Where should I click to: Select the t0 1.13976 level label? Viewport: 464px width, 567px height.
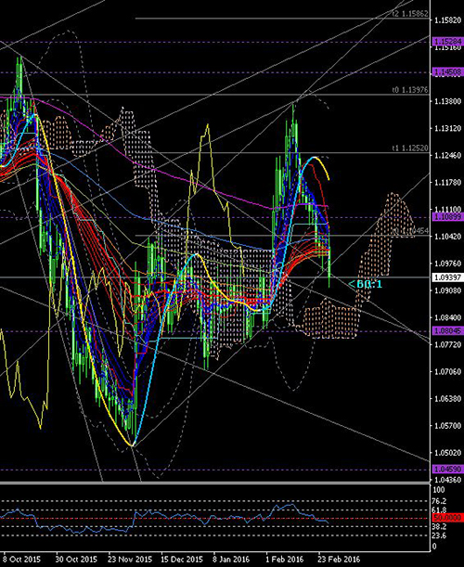410,90
